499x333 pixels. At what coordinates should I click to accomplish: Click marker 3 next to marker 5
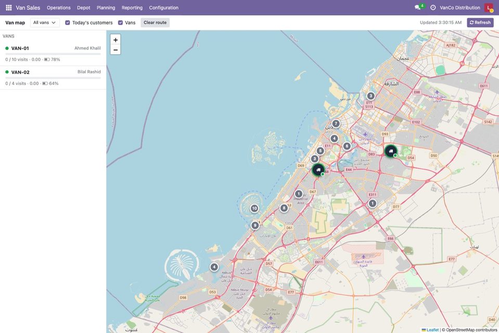tap(314, 159)
